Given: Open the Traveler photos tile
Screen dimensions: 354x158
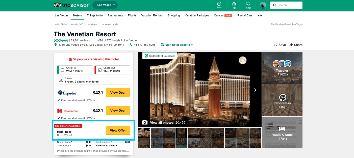Looking at the screenshot, I should (x=282, y=68).
